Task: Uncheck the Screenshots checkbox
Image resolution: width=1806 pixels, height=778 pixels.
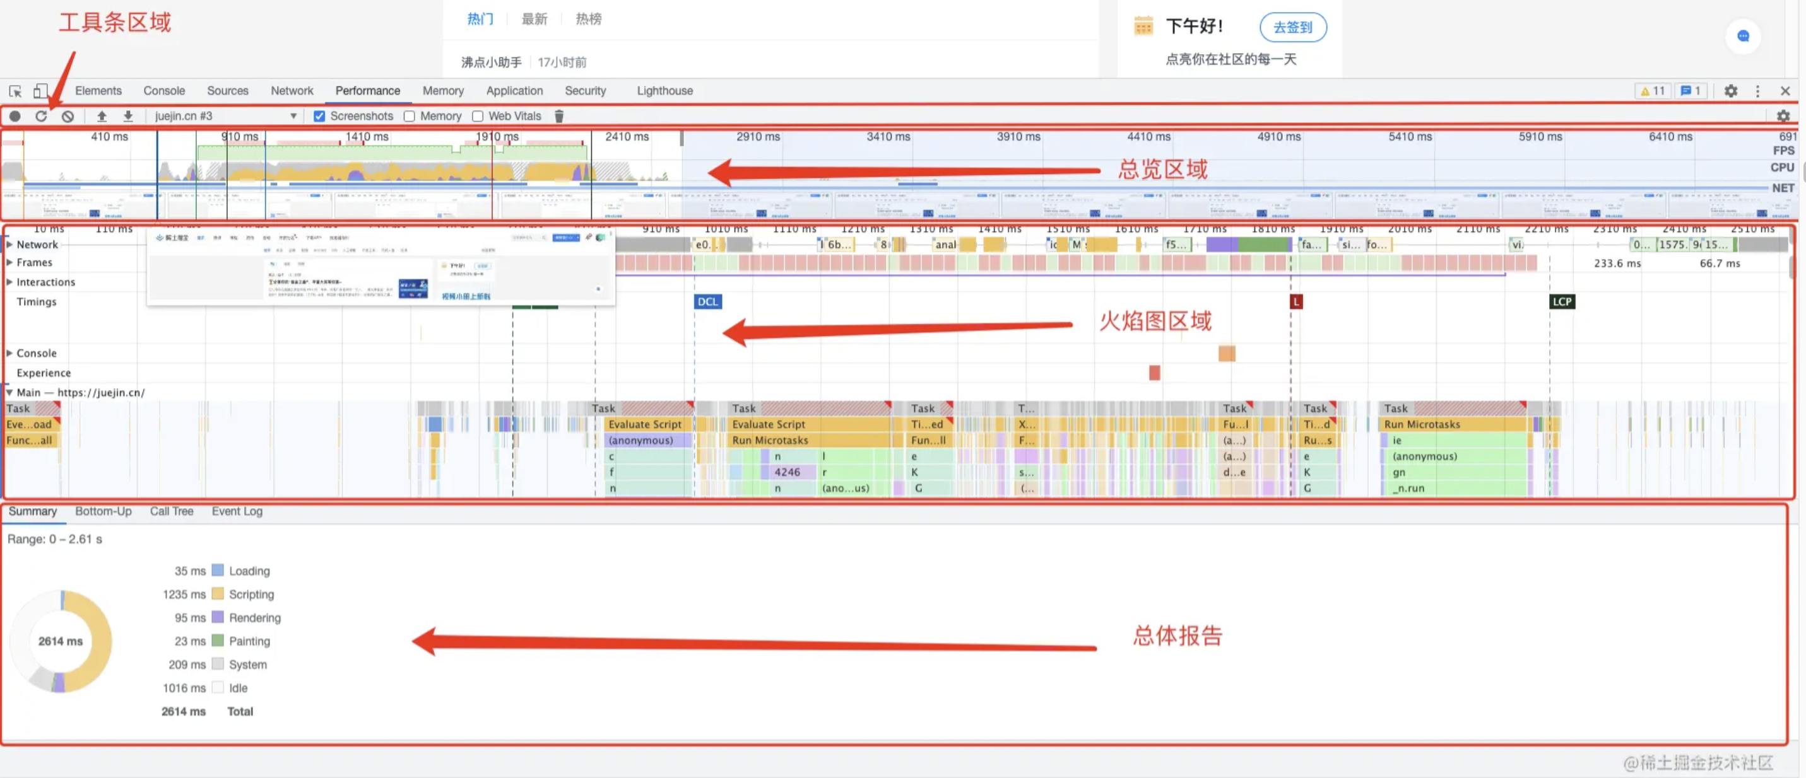Action: 320,116
